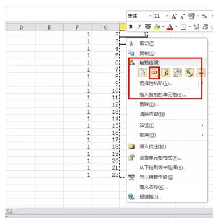The height and width of the screenshot is (218, 213).
Task: Select the Paste Values 123 option
Action: click(154, 73)
